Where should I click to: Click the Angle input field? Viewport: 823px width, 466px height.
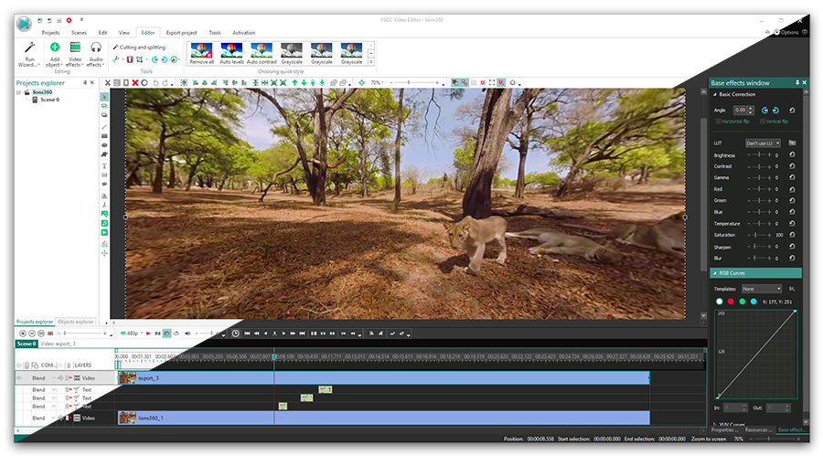click(741, 110)
